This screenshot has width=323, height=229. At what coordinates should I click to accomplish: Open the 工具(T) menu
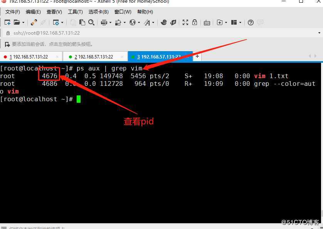[75, 12]
